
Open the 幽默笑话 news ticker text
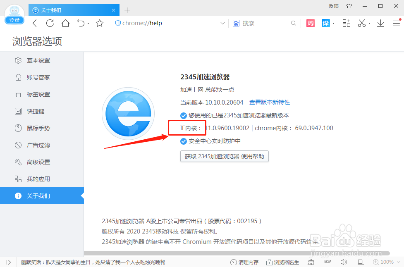tap(93, 262)
